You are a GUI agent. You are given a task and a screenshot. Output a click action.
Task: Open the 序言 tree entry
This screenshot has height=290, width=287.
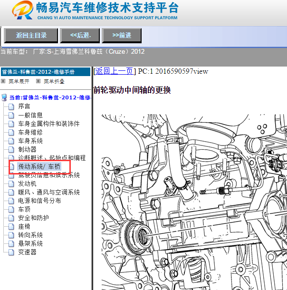click(24, 106)
